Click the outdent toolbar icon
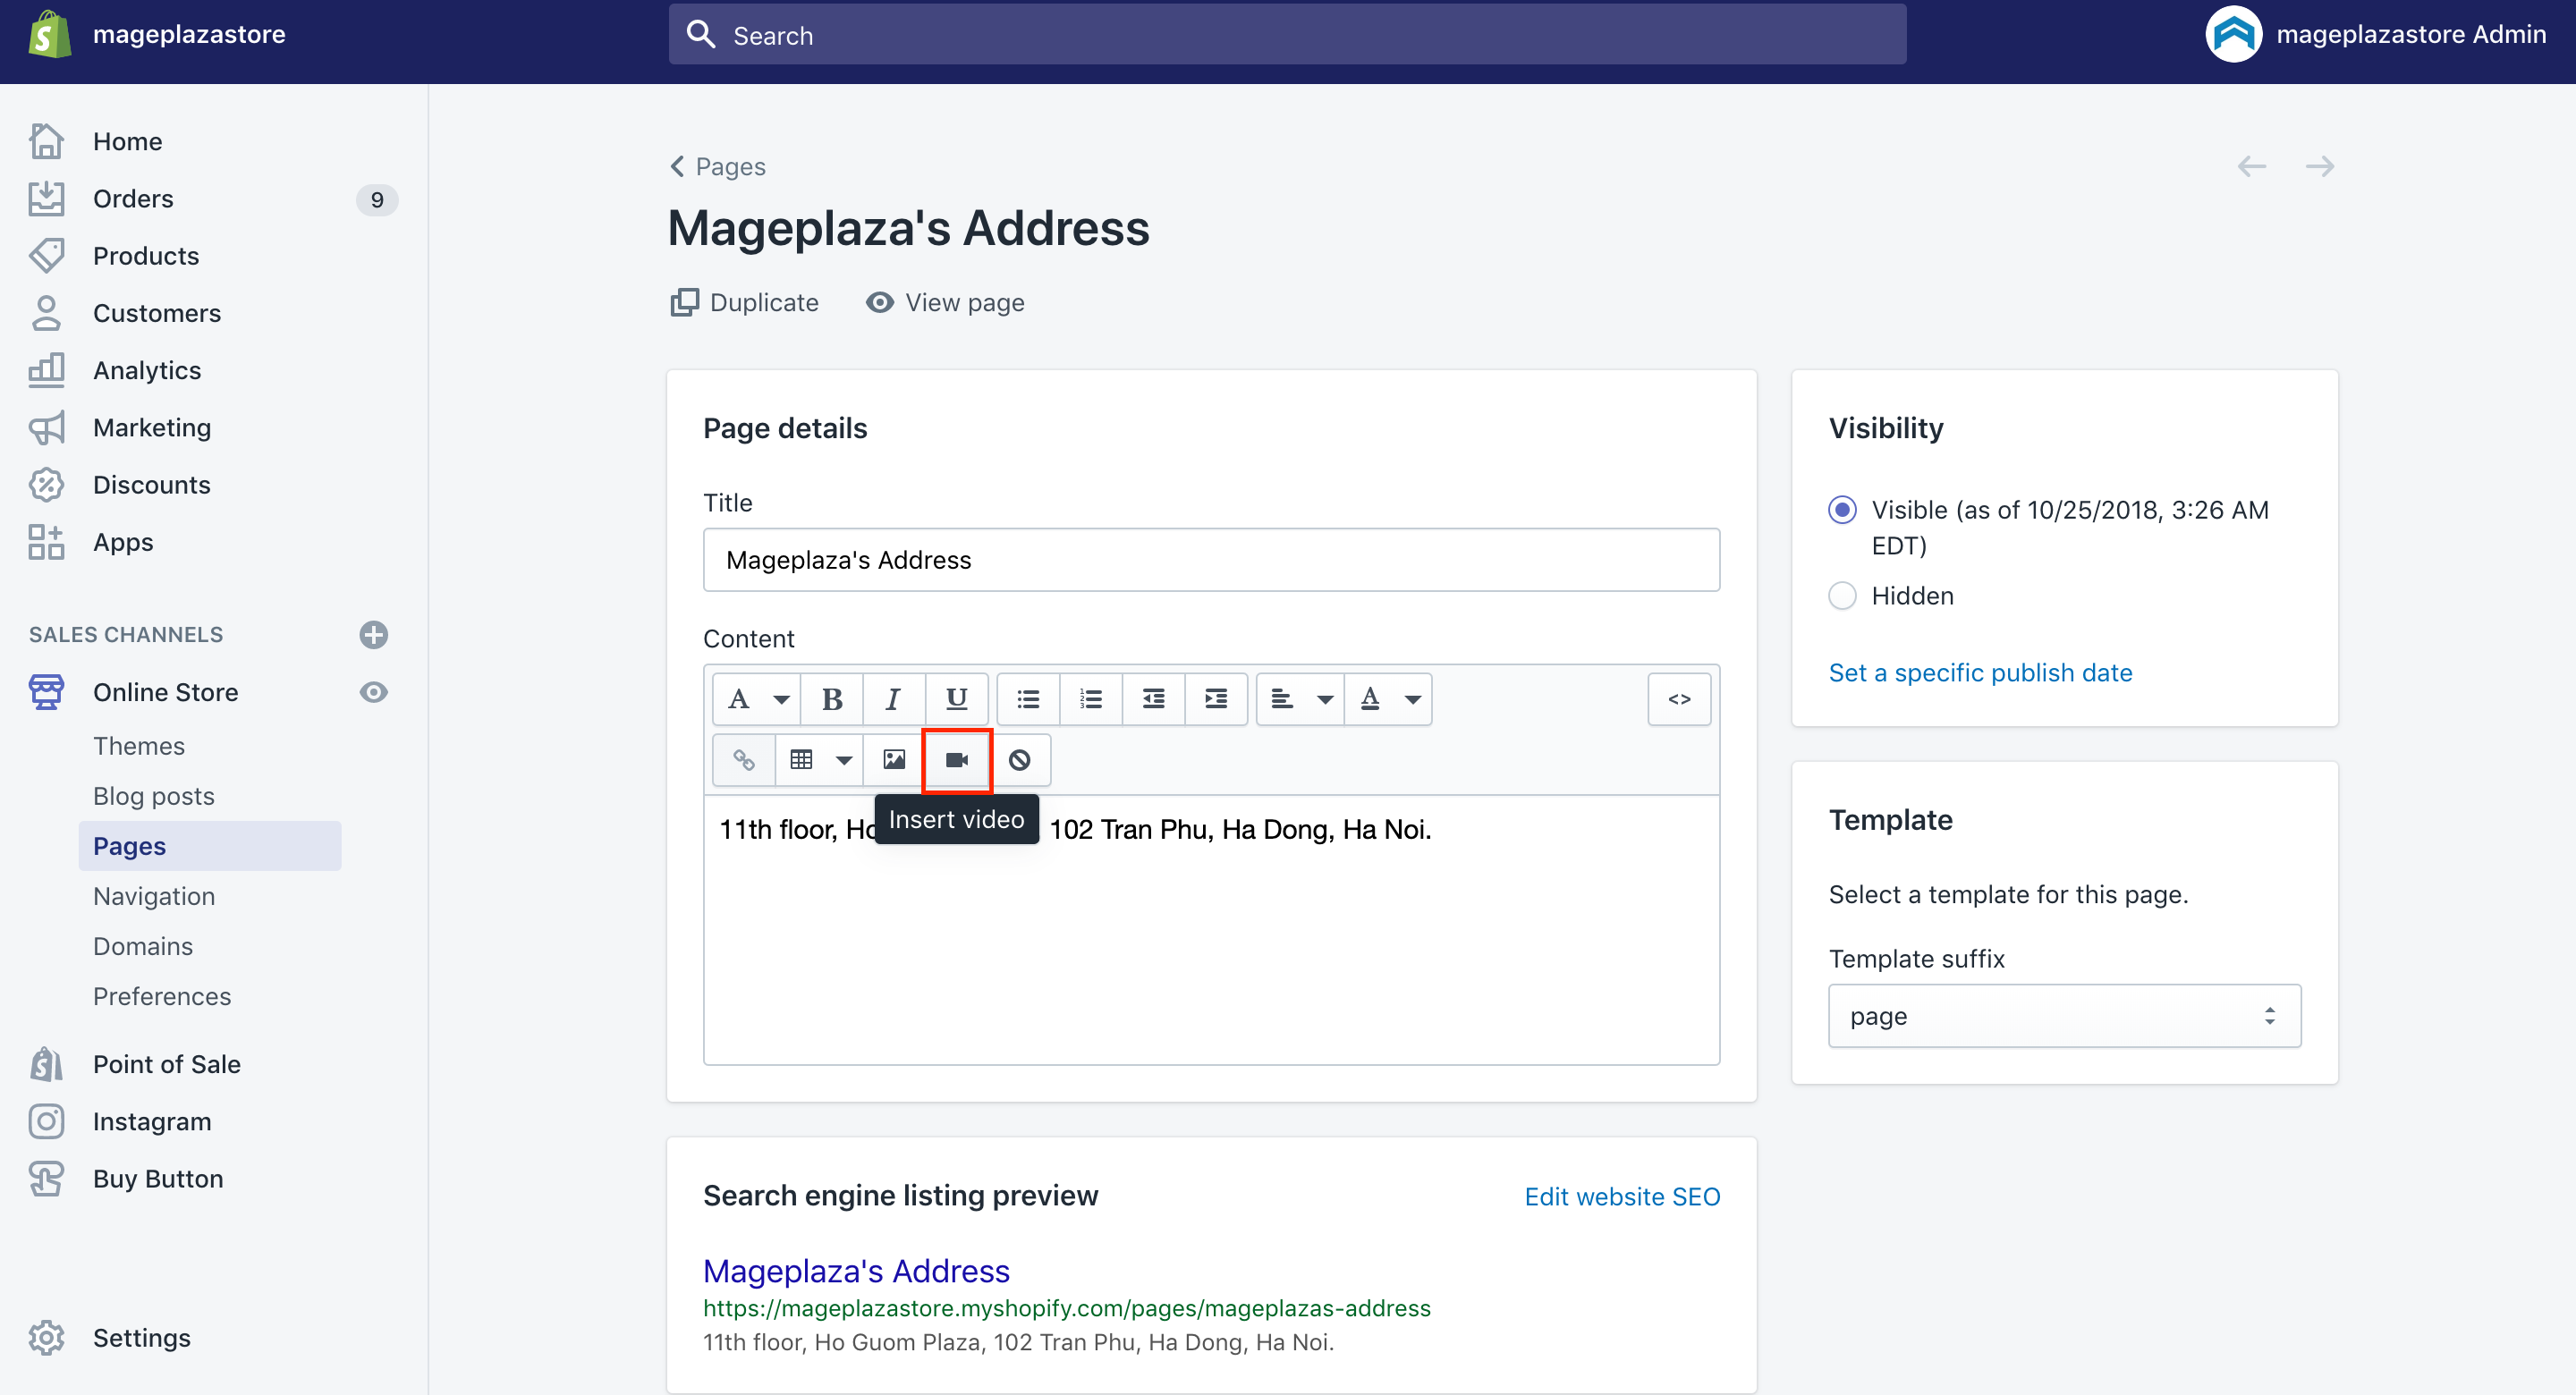 pos(1153,699)
